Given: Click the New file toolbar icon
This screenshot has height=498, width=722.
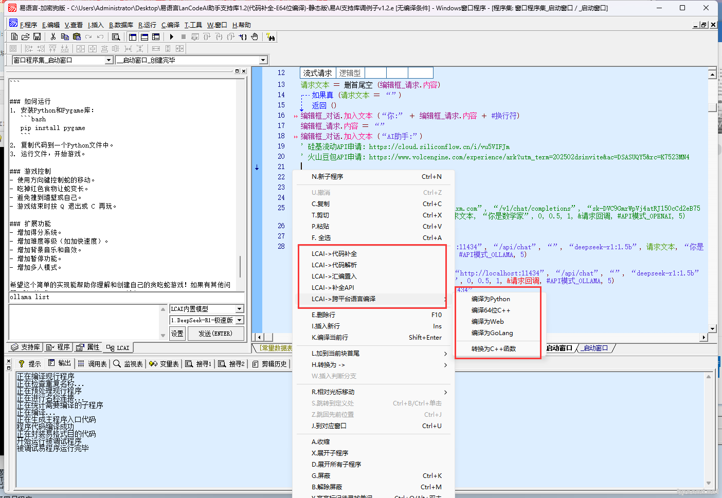Looking at the screenshot, I should coord(14,37).
